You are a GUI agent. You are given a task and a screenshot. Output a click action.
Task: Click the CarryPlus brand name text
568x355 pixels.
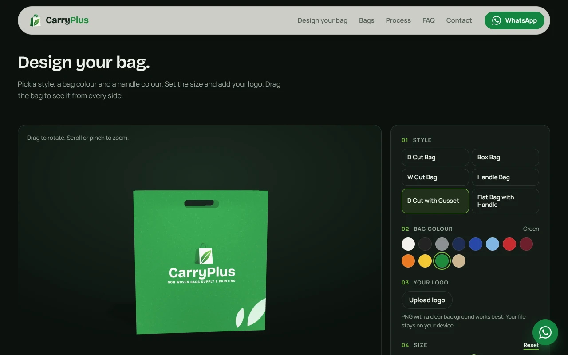pyautogui.click(x=67, y=20)
